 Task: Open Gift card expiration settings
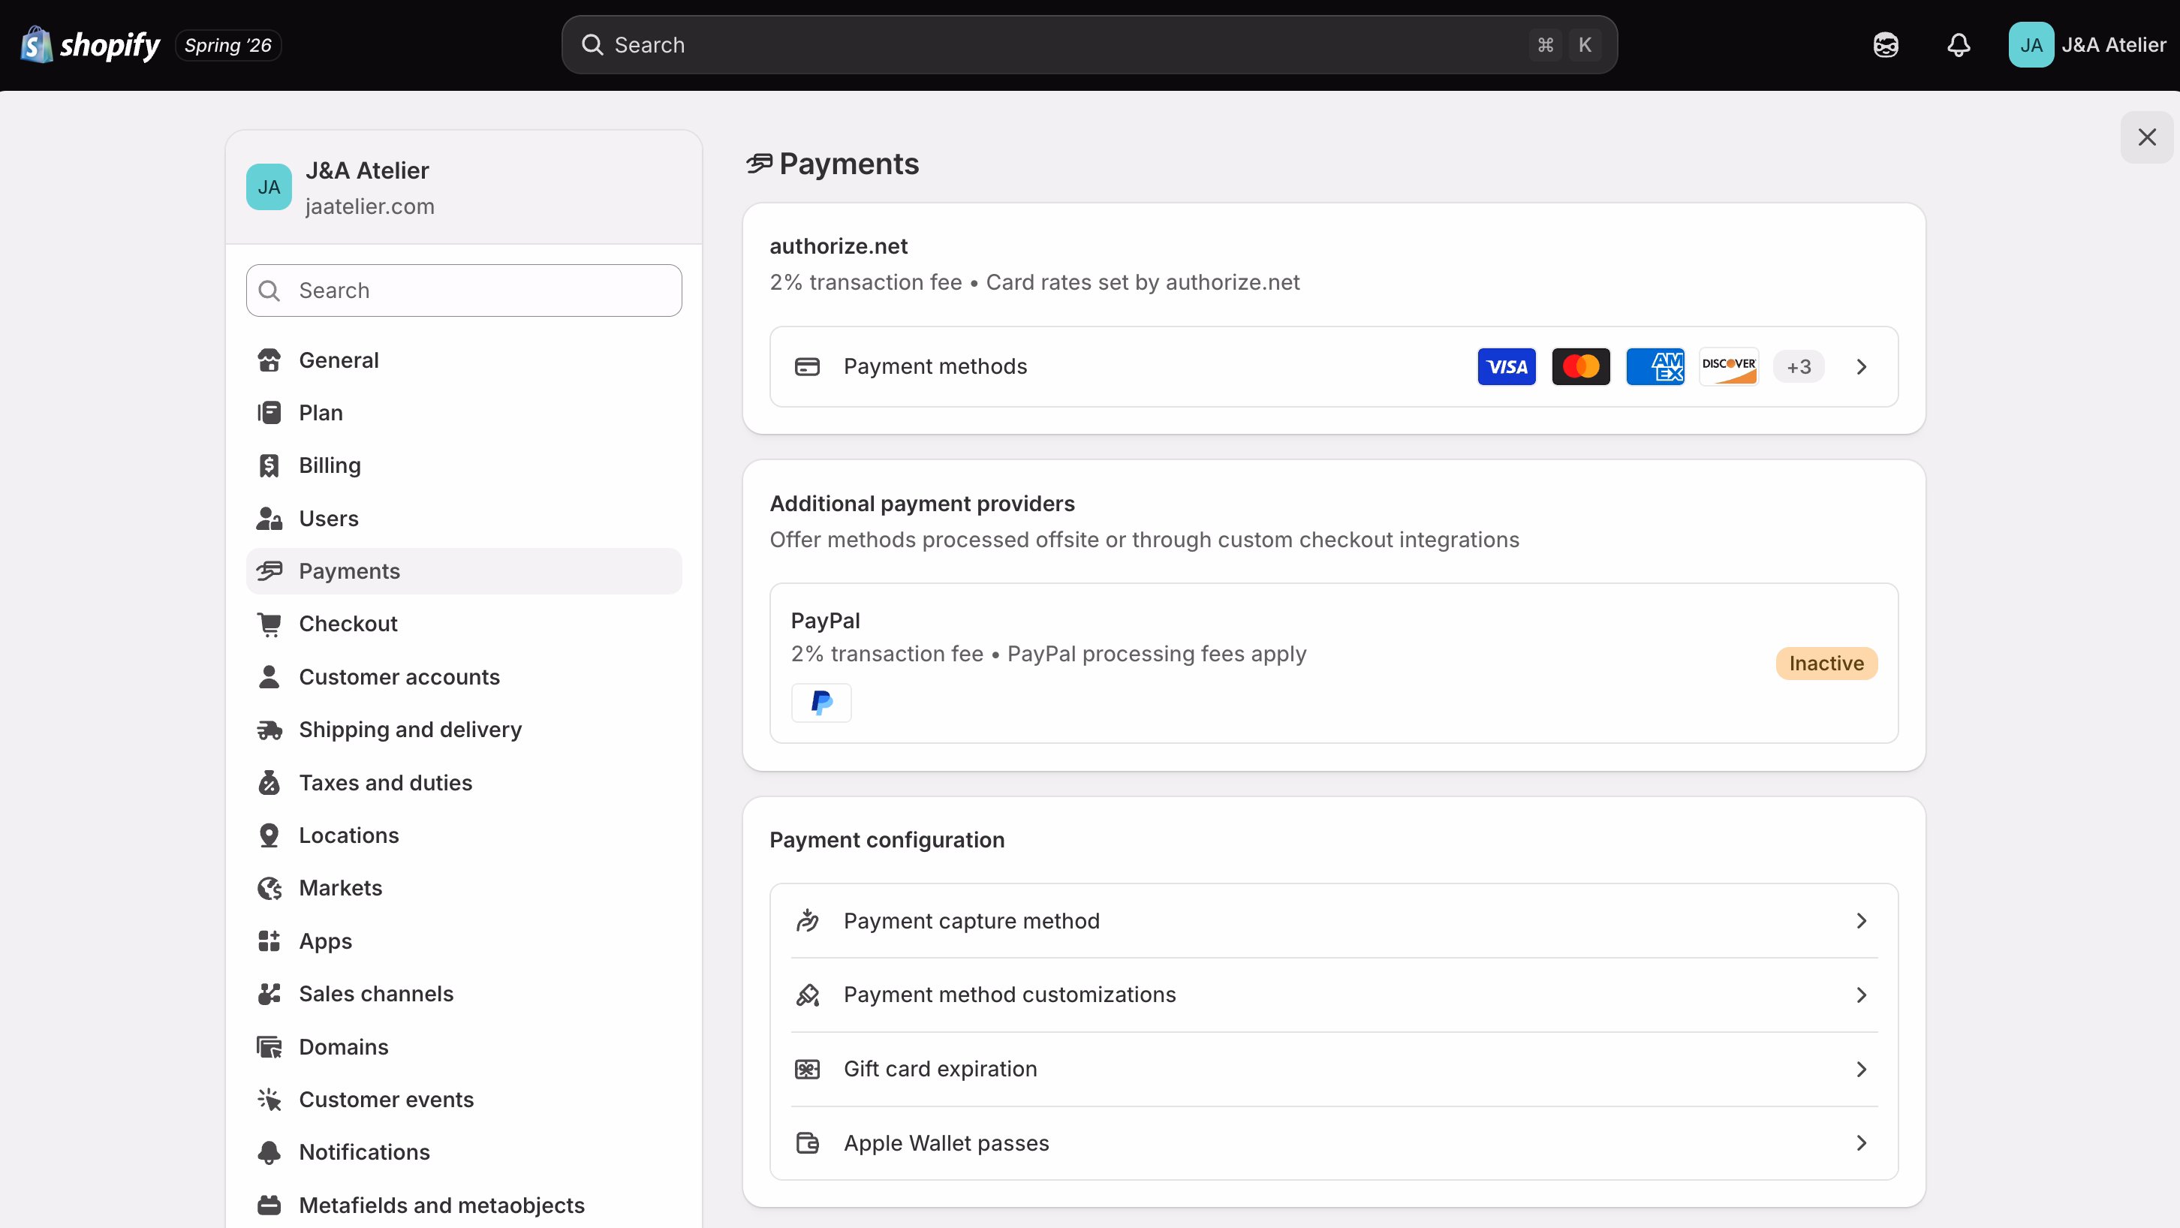(1333, 1069)
